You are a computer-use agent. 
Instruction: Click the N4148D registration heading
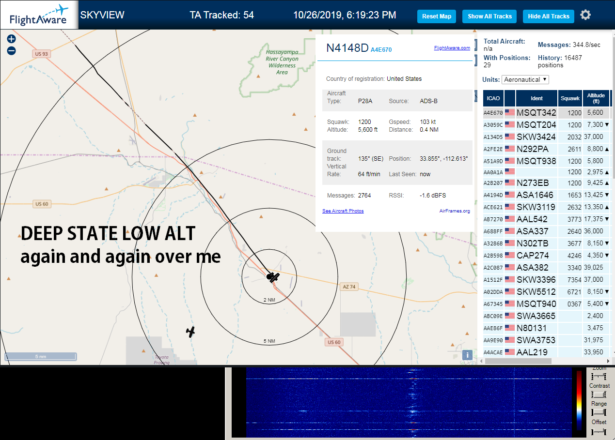click(347, 48)
